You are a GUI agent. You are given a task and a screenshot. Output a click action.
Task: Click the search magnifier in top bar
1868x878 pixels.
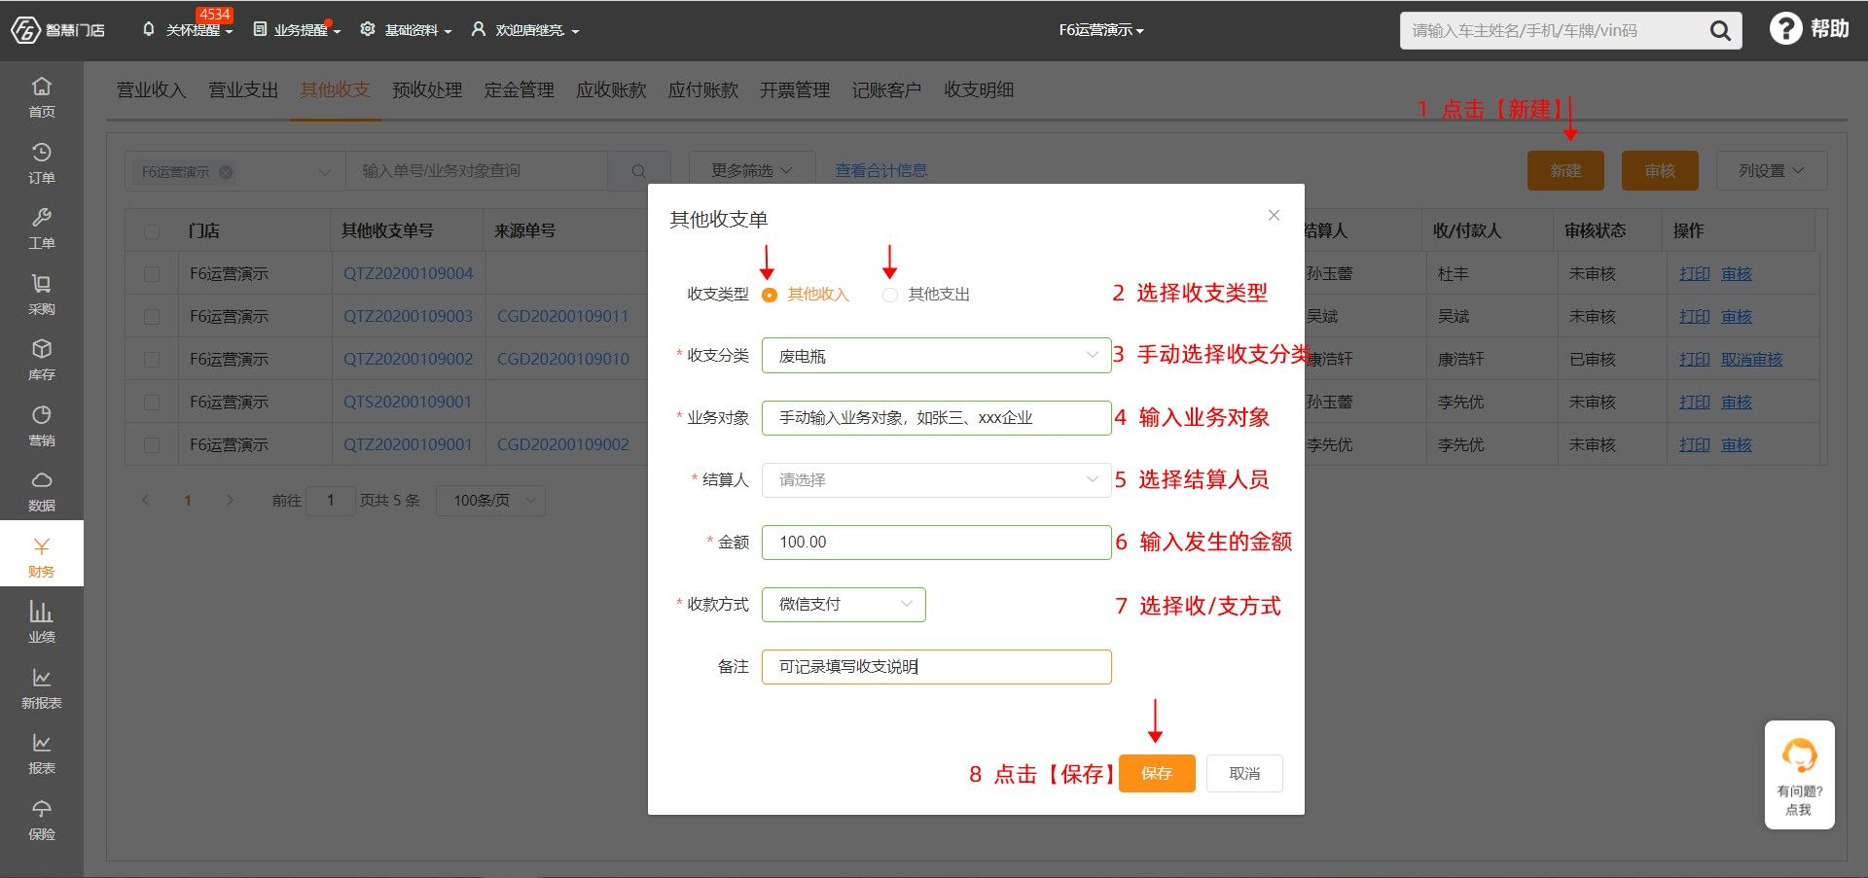pos(1720,31)
